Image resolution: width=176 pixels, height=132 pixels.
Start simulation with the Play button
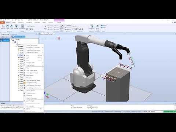tap(45, 27)
